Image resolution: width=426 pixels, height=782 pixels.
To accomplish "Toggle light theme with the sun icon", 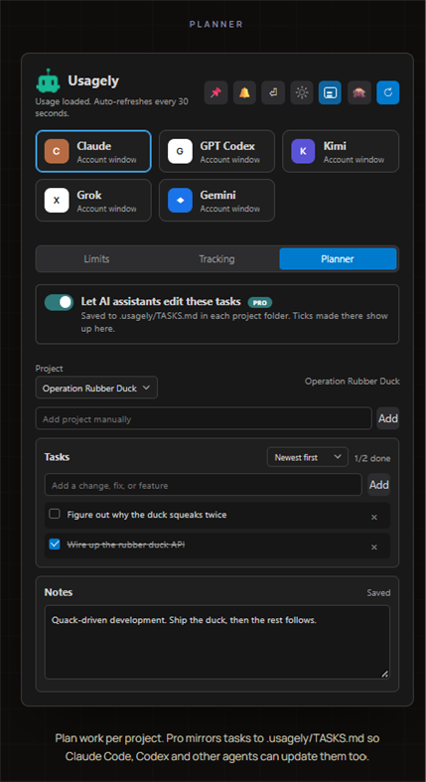I will click(302, 92).
